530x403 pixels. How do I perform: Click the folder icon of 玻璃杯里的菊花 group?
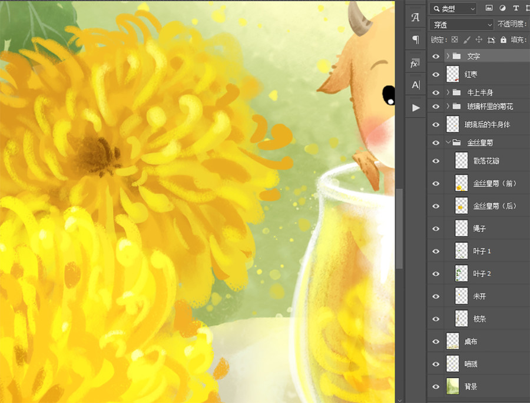coord(456,106)
